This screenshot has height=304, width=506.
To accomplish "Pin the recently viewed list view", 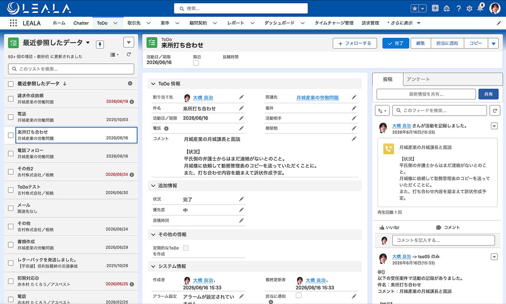I will (x=100, y=44).
